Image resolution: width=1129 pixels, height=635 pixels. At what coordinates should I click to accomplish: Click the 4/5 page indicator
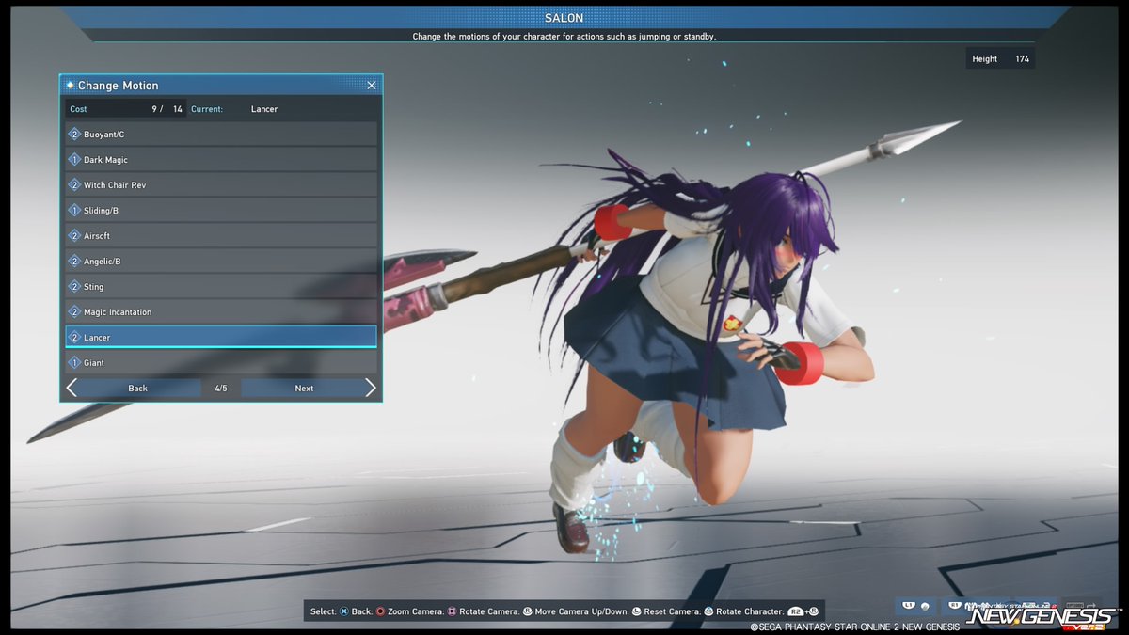pyautogui.click(x=220, y=388)
